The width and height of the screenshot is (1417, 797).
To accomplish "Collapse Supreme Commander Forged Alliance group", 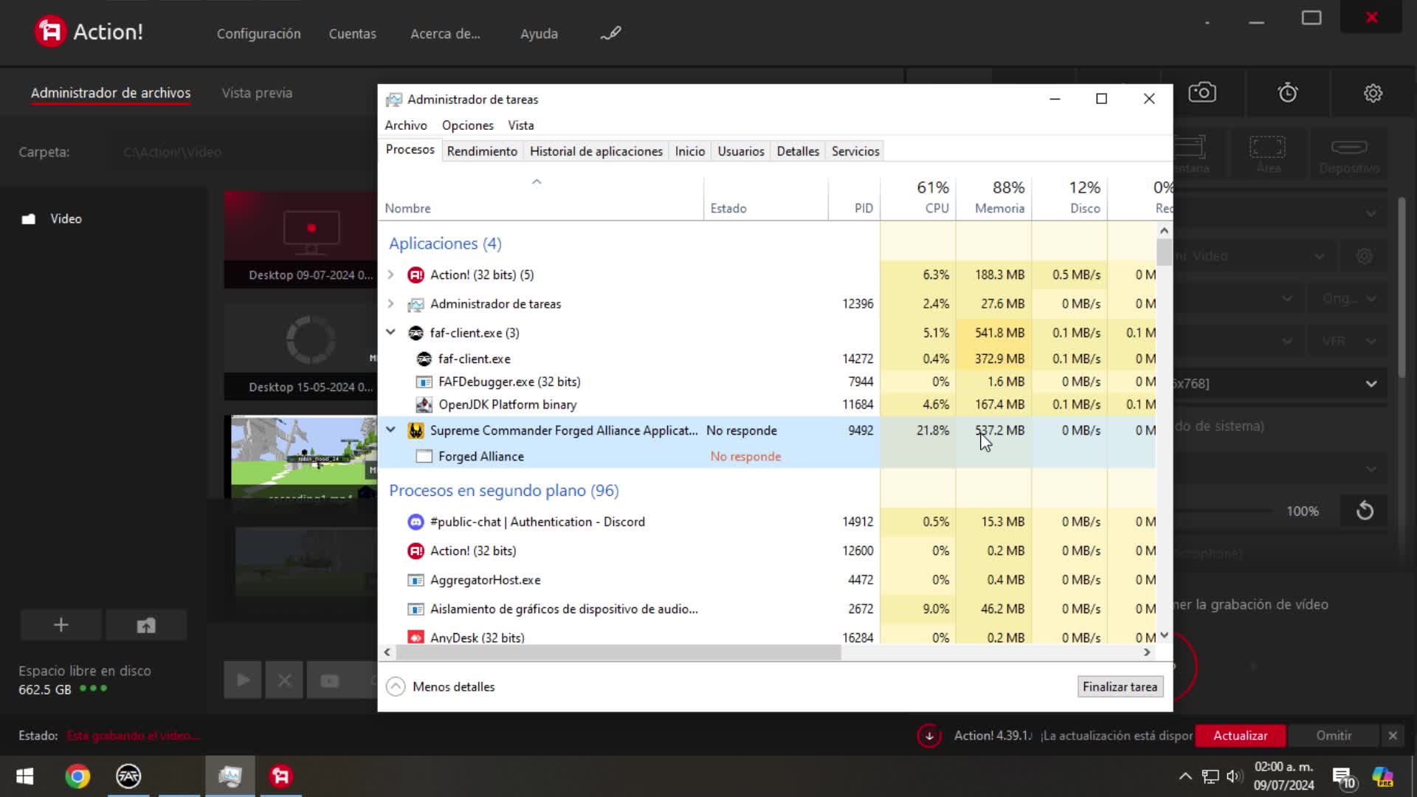I will tap(391, 430).
